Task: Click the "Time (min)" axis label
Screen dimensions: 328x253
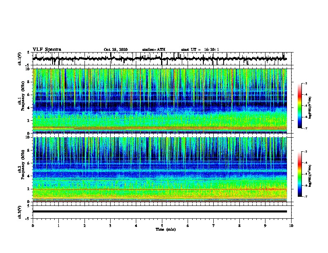Action: tap(166, 229)
